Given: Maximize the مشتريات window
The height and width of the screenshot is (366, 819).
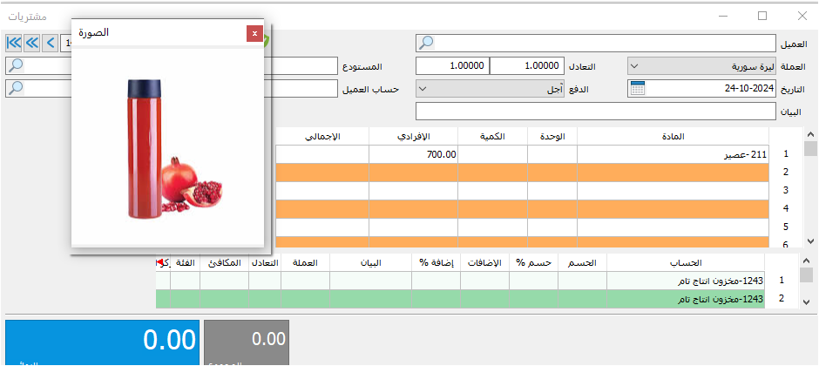Looking at the screenshot, I should [762, 16].
